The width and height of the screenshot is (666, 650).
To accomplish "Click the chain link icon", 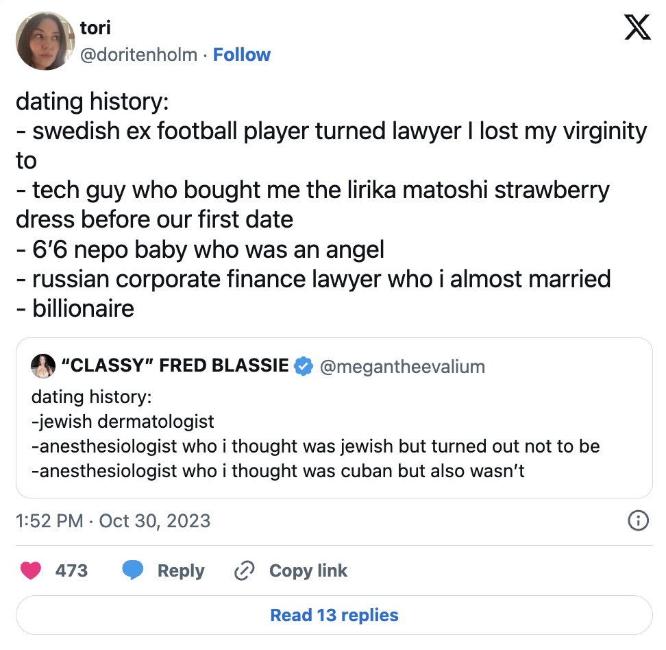I will pos(244,570).
